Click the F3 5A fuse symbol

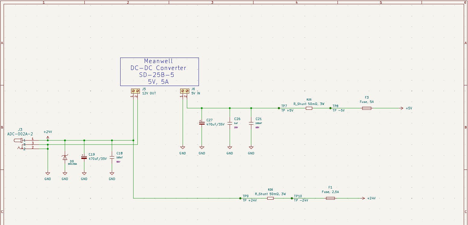pos(366,108)
